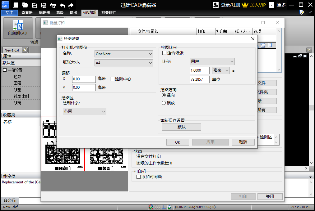Select the 色彩 property row

point(21,77)
